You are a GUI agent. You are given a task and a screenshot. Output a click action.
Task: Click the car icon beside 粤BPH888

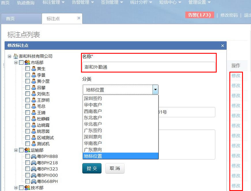click(34, 156)
